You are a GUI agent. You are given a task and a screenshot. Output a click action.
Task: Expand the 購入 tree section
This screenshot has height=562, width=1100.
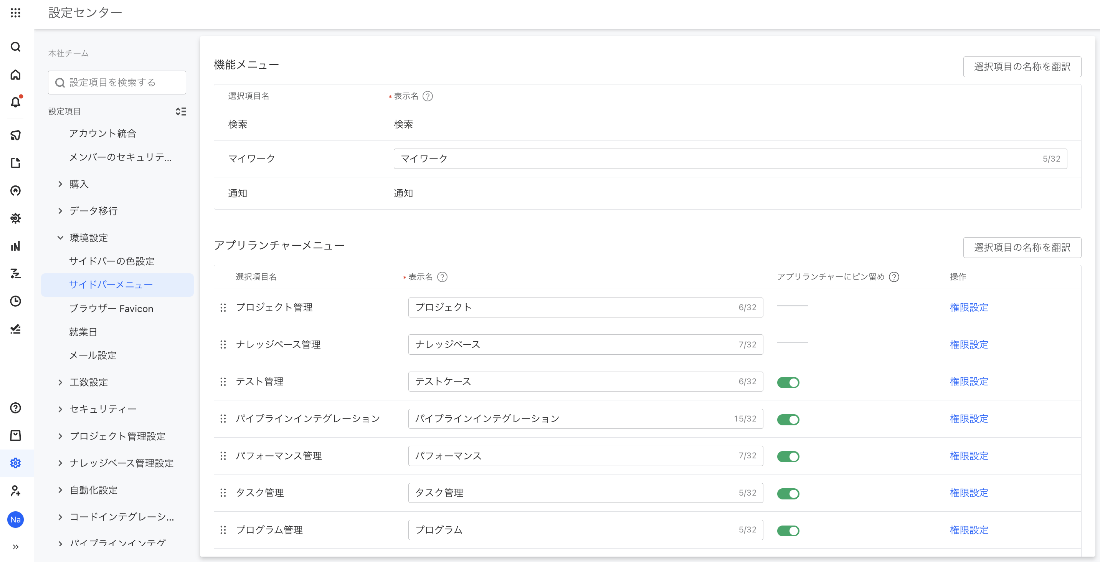tap(60, 184)
